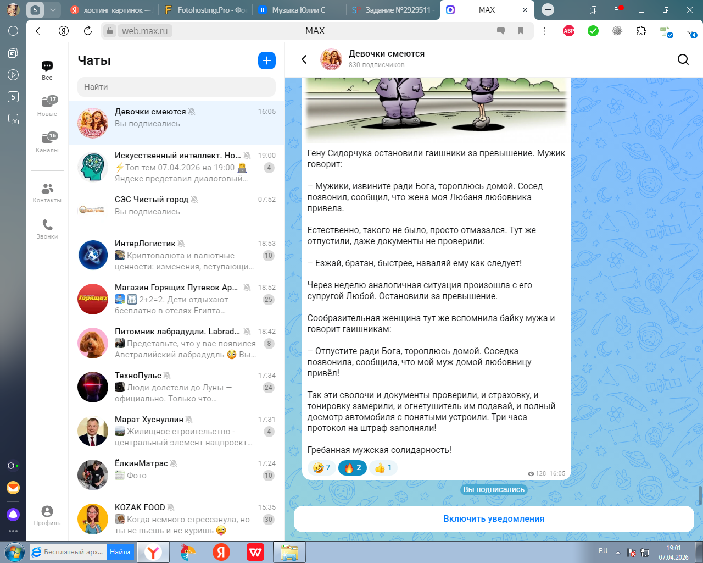
Task: Open the red Я Yandex taskbar icon
Action: point(221,552)
